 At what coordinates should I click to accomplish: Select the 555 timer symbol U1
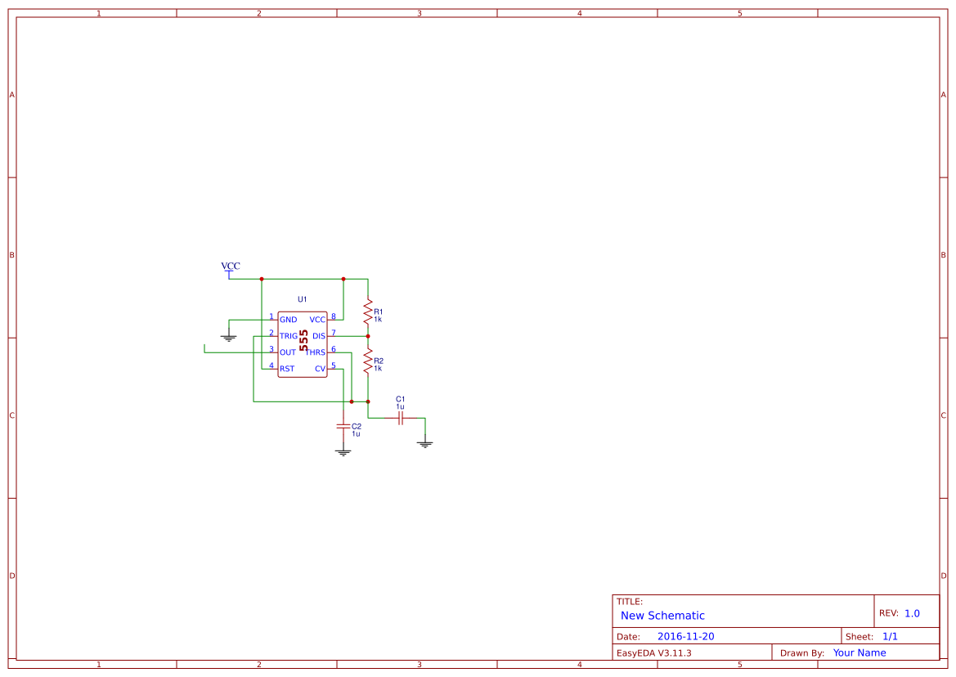click(303, 342)
